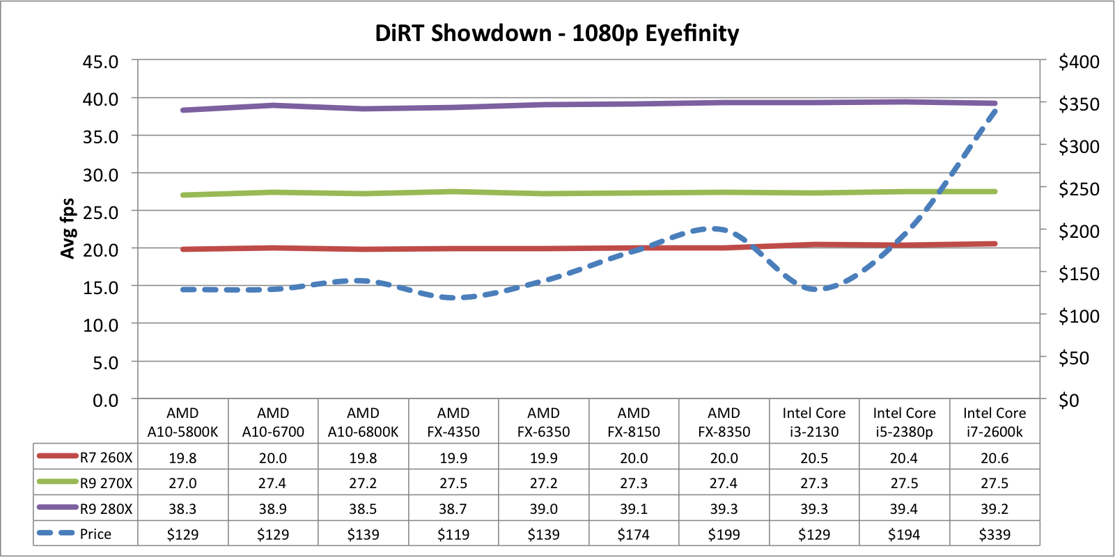The height and width of the screenshot is (557, 1115).
Task: Select the 38.5 cell in R9 280X row
Action: 363,509
